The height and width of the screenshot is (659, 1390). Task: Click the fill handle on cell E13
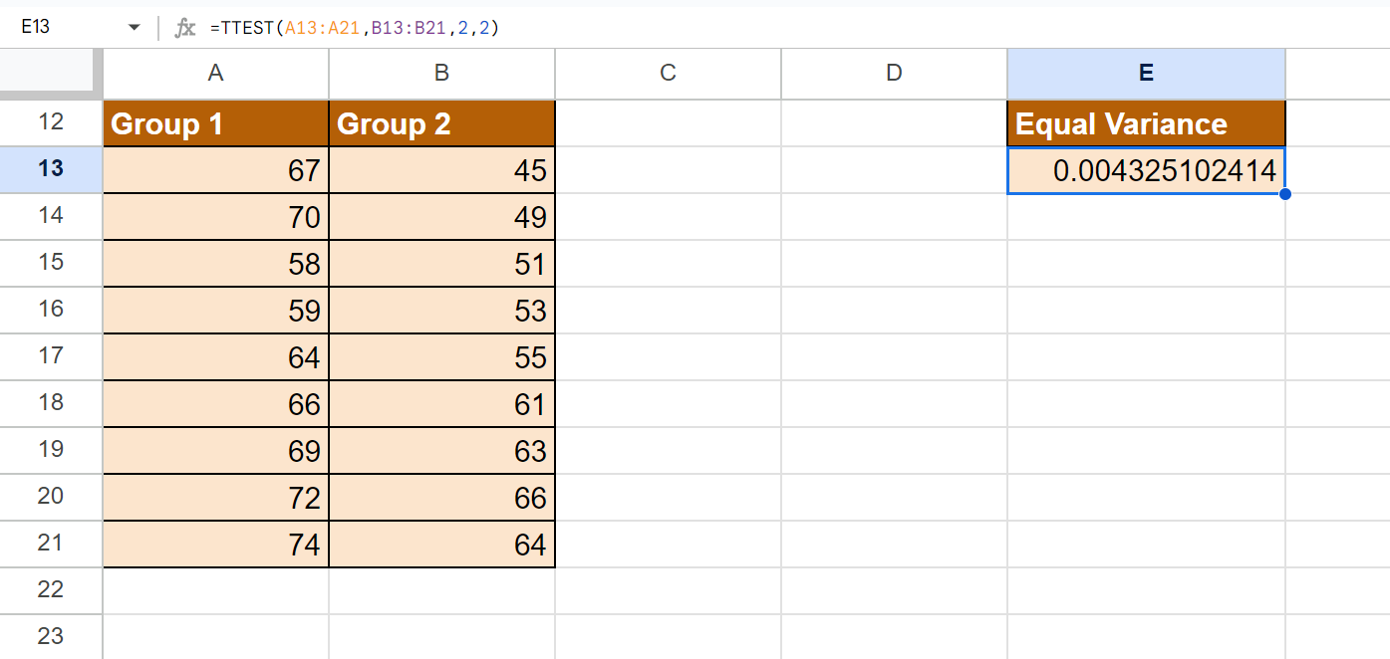click(x=1285, y=194)
